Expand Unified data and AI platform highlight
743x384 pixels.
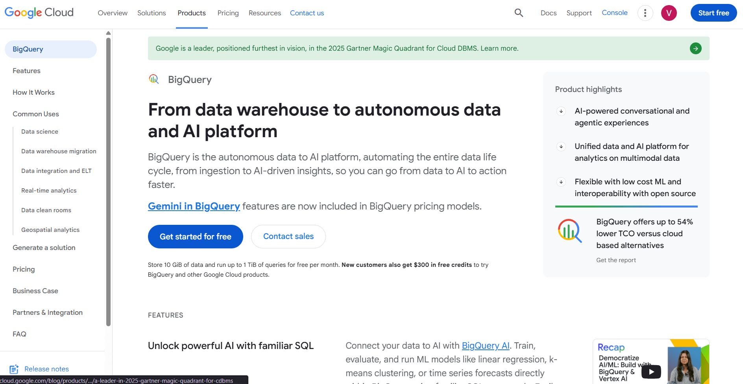pos(561,147)
